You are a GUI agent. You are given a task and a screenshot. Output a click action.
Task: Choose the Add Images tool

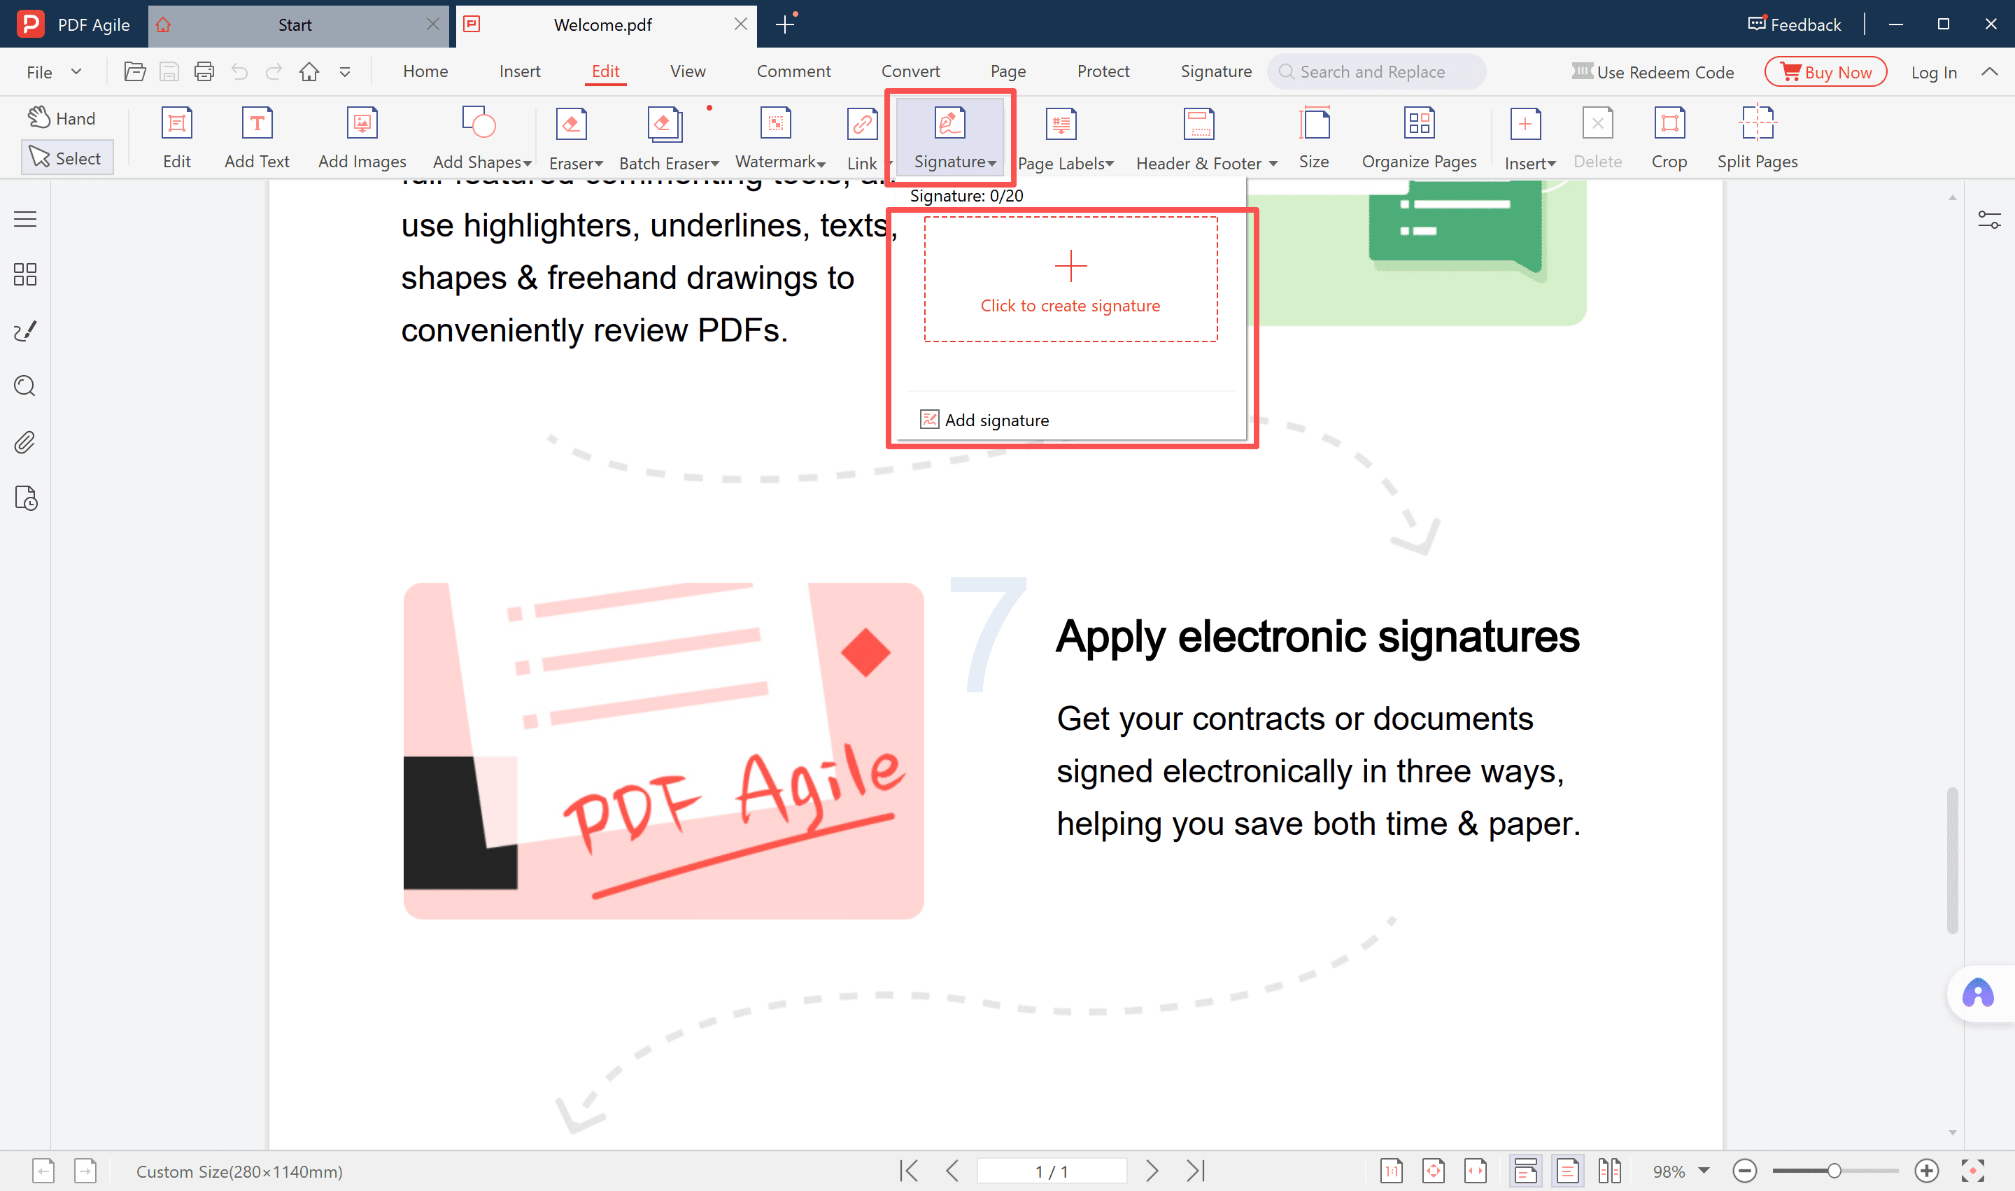[362, 138]
